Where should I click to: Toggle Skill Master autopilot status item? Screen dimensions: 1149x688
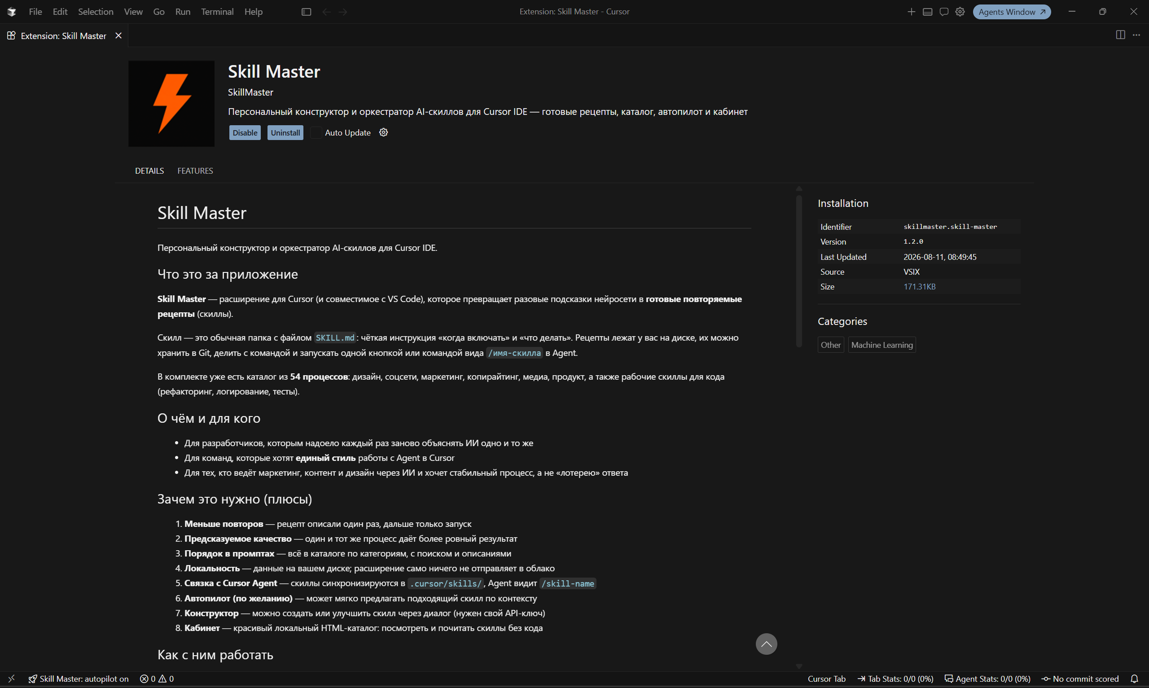pyautogui.click(x=79, y=679)
